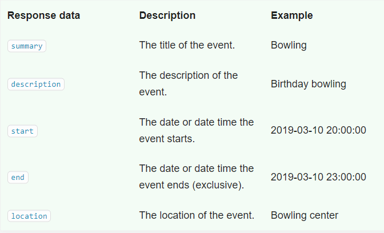
Task: Click the Bowling center example value
Action: pos(305,216)
